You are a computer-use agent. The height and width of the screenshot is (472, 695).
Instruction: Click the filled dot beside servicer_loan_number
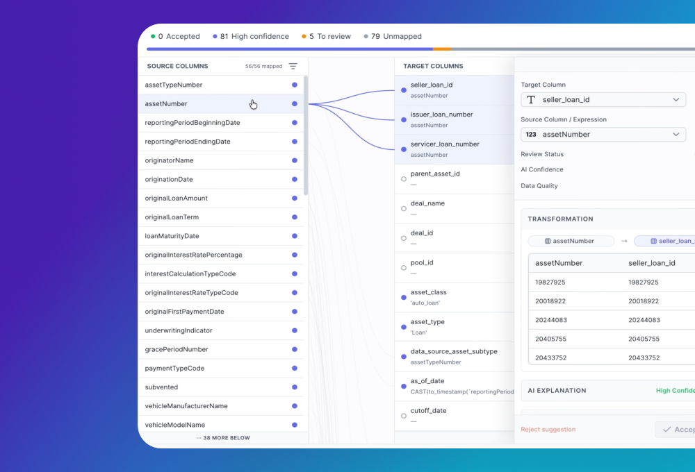pos(403,149)
